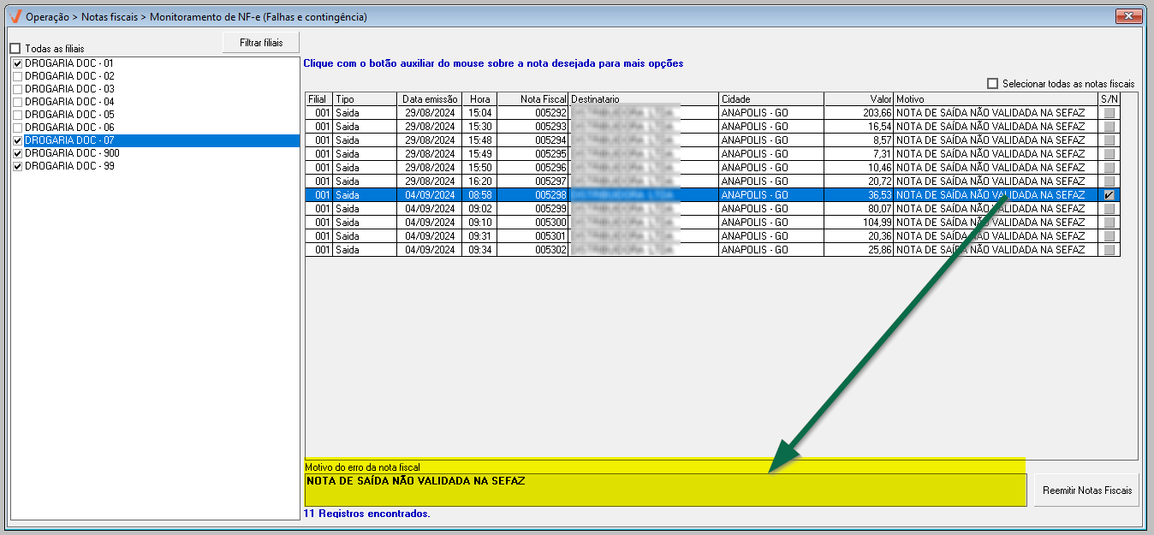Uncheck DROGARIA DOC - 01 branch
The height and width of the screenshot is (535, 1154).
tap(17, 63)
